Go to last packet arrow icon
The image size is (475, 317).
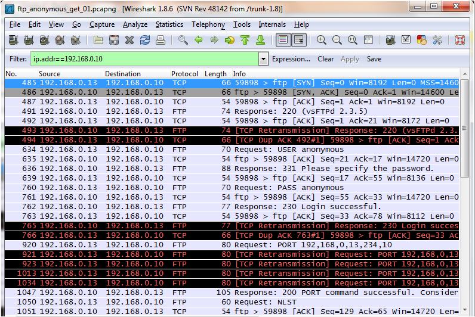point(261,40)
